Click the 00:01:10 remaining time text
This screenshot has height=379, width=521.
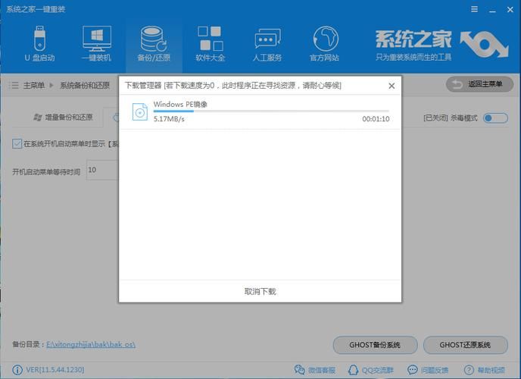[x=376, y=119]
